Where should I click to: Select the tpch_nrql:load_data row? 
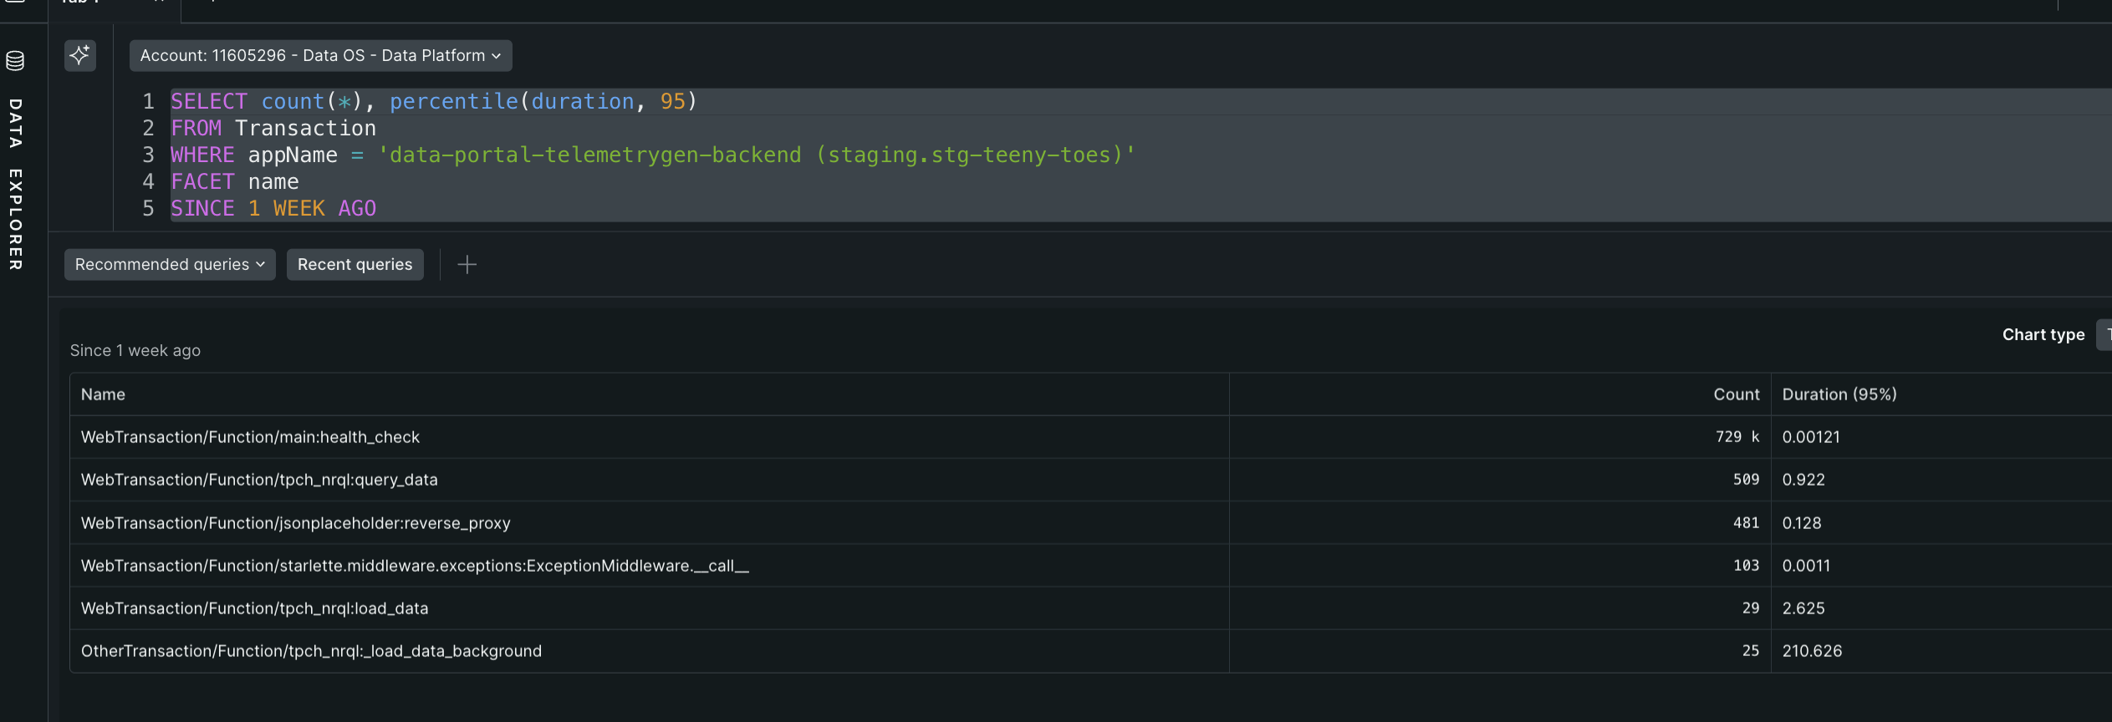(254, 608)
